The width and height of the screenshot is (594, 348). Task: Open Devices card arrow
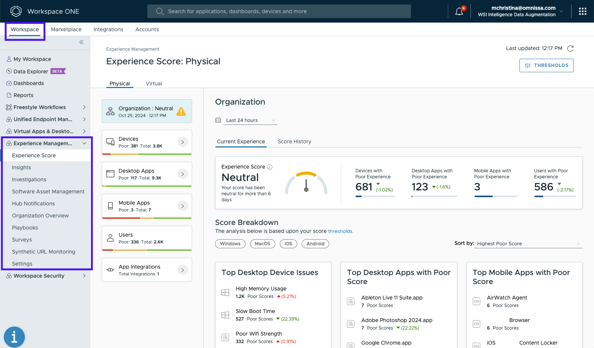point(182,142)
